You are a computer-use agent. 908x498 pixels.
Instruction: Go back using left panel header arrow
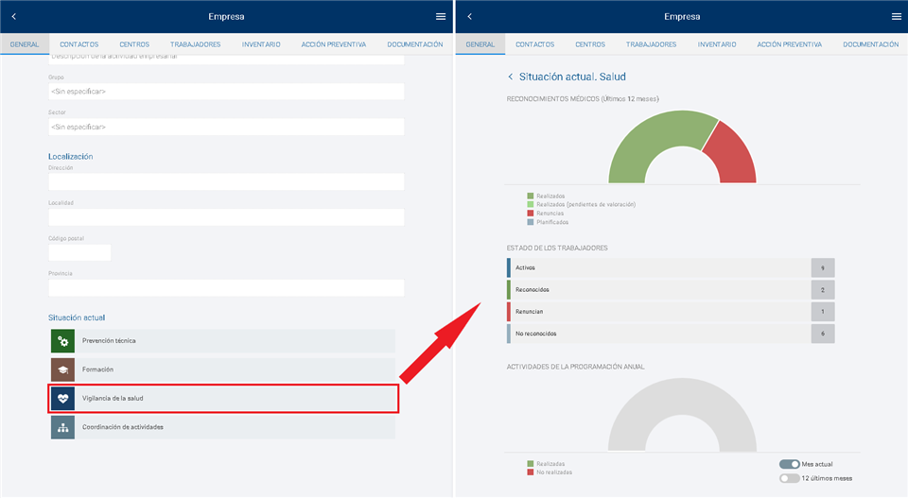click(14, 16)
